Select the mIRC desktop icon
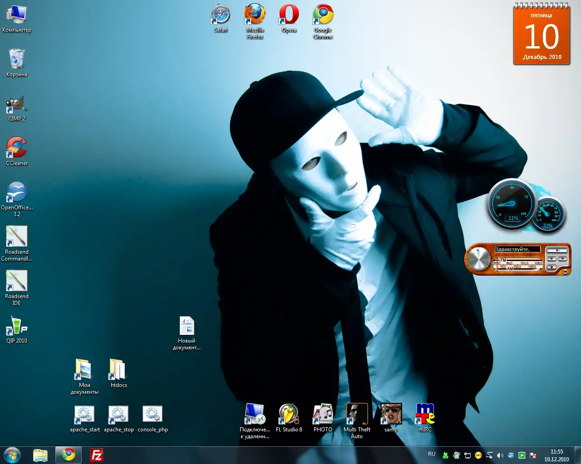The width and height of the screenshot is (581, 464). tap(425, 414)
